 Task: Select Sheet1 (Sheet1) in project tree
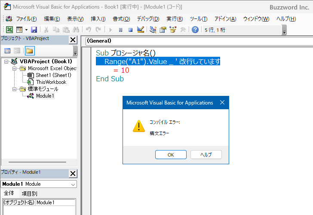coord(53,75)
